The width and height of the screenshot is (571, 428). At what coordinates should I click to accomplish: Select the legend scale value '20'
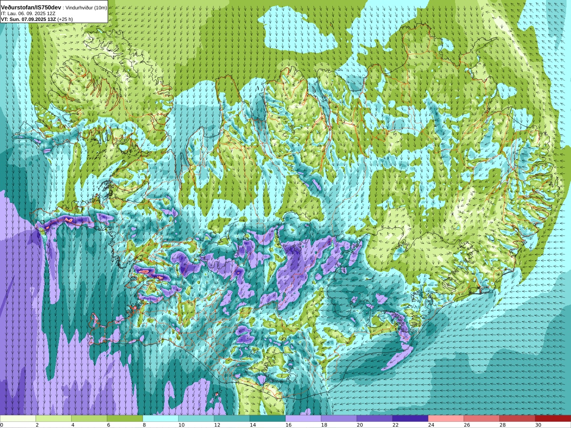(360, 425)
